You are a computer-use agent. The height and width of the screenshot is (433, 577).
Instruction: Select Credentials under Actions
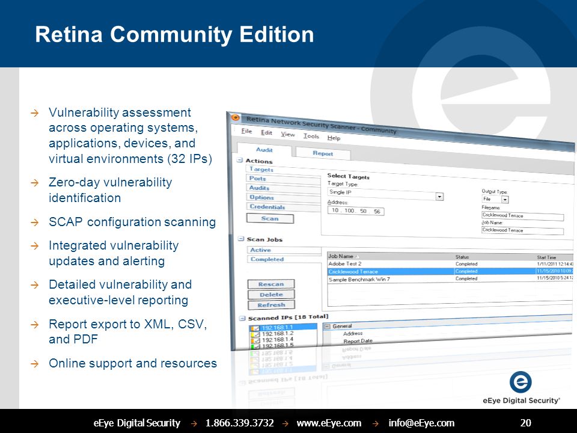coord(282,207)
